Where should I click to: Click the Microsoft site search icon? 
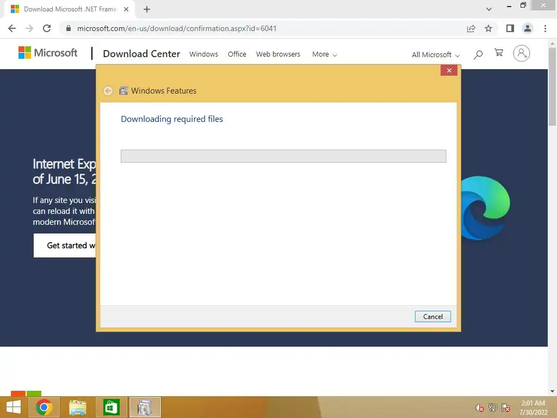(478, 54)
